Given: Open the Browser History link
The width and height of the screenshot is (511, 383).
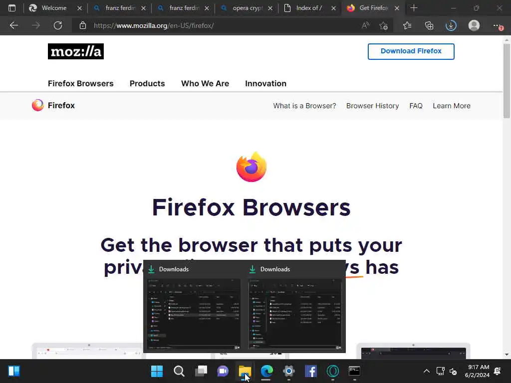Looking at the screenshot, I should [x=372, y=106].
